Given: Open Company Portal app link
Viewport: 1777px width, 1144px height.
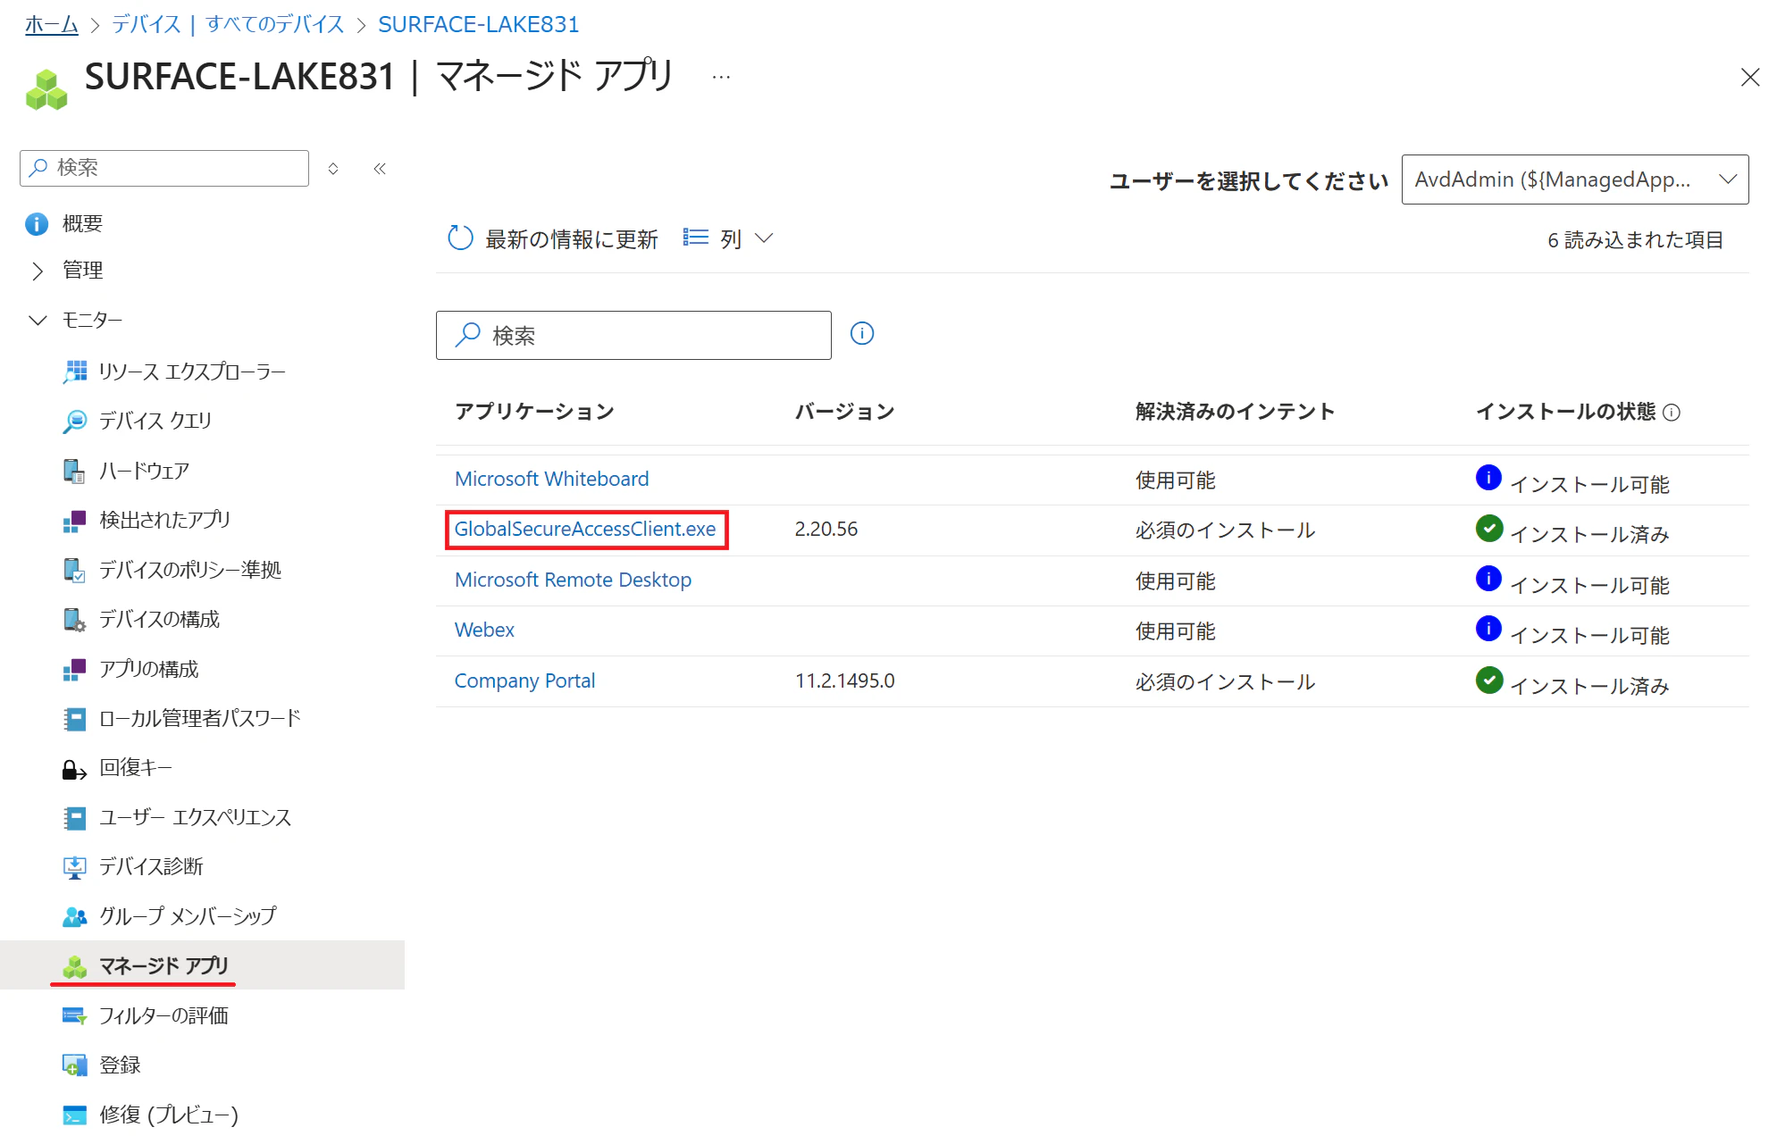Looking at the screenshot, I should [x=524, y=681].
